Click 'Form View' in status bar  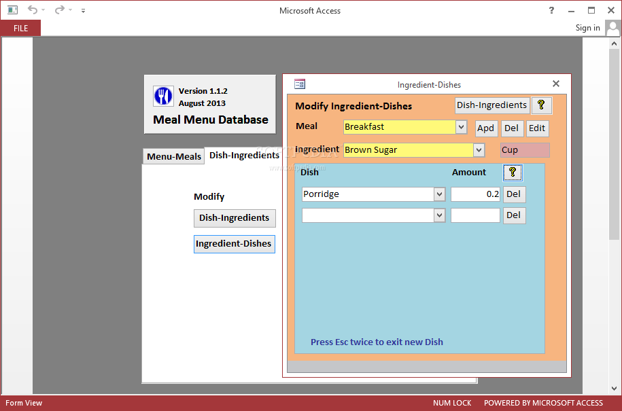click(x=24, y=403)
